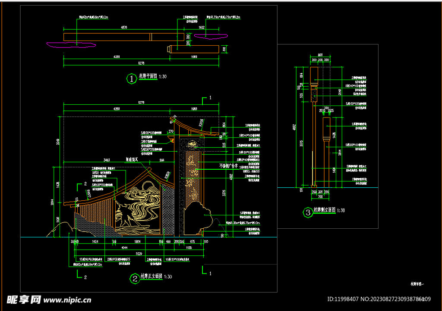
Task: Open the www.nipic.com watermark link
Action: pyautogui.click(x=67, y=300)
